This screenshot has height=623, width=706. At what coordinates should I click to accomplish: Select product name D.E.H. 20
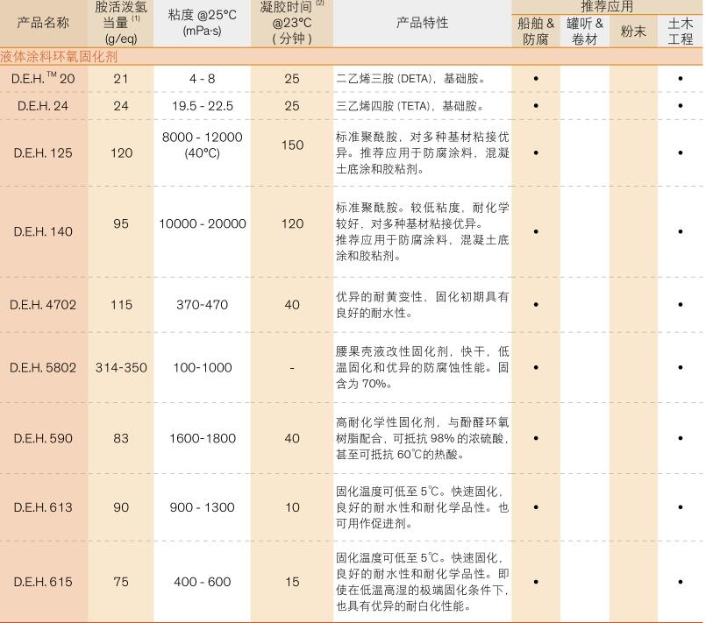[43, 78]
